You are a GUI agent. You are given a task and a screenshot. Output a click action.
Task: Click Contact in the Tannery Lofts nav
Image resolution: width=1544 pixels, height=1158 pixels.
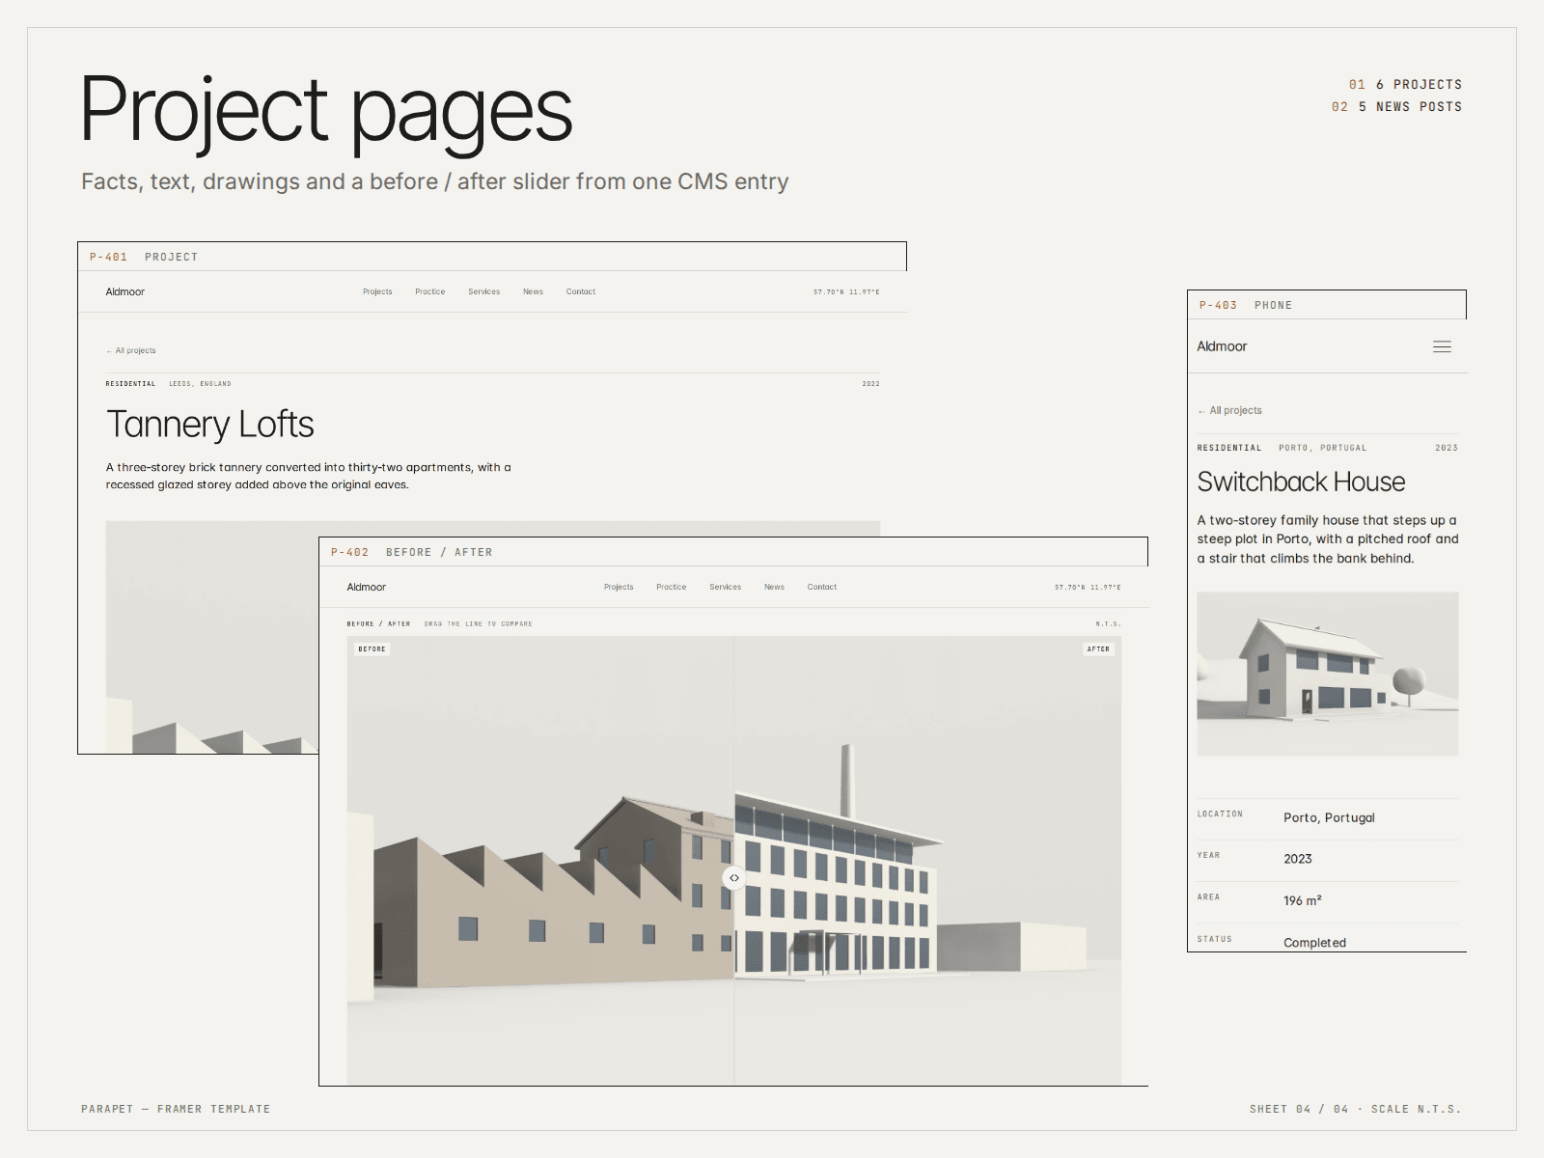pyautogui.click(x=581, y=291)
